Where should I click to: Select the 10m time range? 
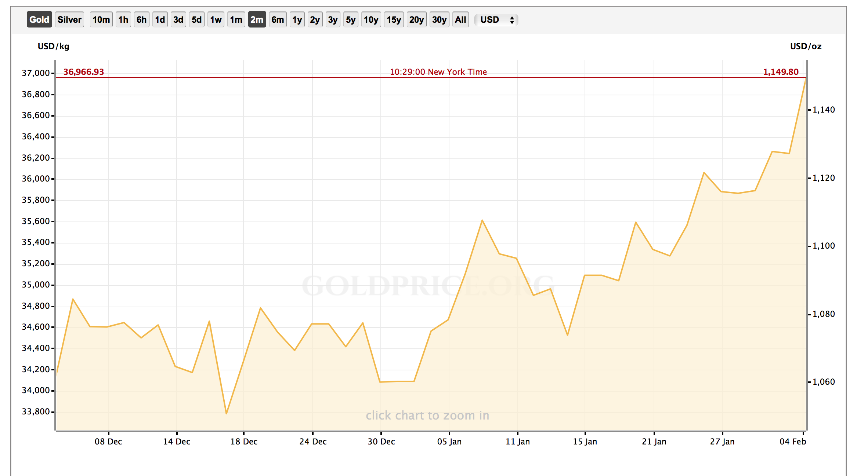point(101,19)
